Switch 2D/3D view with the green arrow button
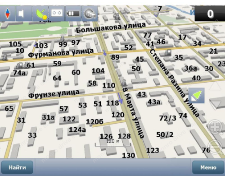The width and height of the screenshot is (225, 176). click(197, 96)
